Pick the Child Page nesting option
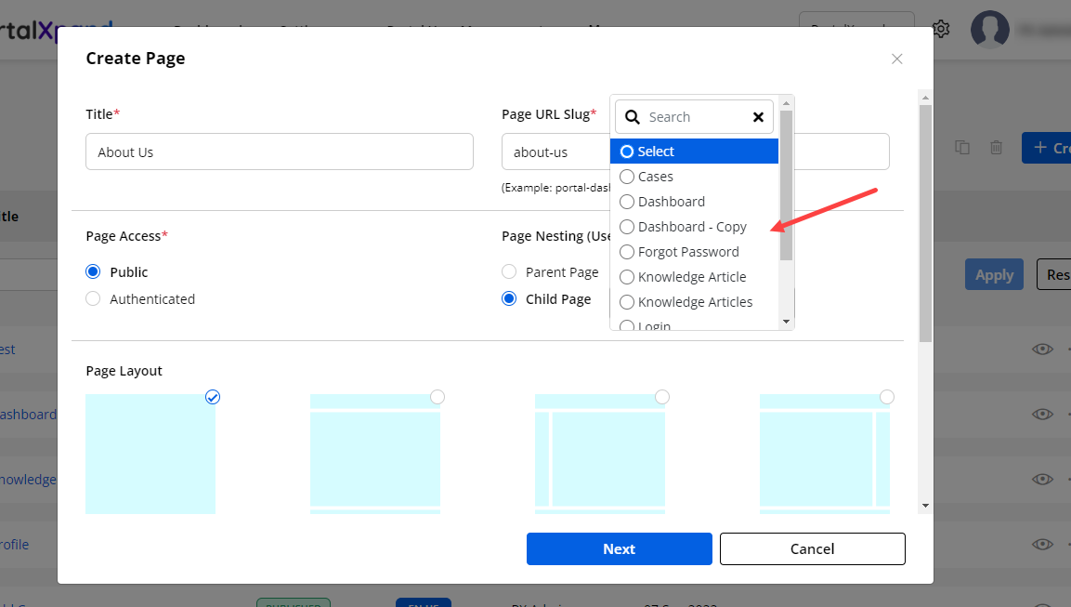1071x607 pixels. (509, 299)
